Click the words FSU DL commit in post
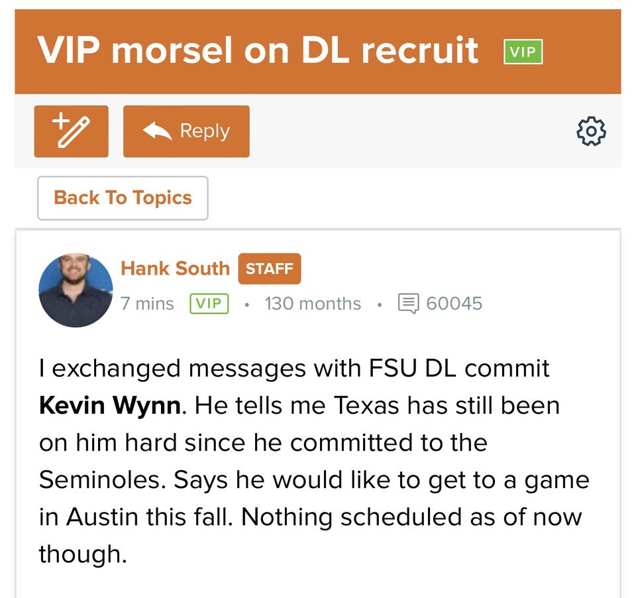This screenshot has height=598, width=636. [x=458, y=368]
